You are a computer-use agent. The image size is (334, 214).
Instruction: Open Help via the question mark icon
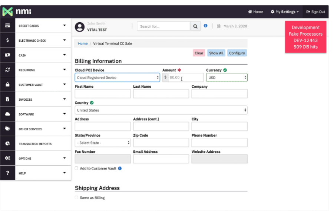(x=7, y=173)
